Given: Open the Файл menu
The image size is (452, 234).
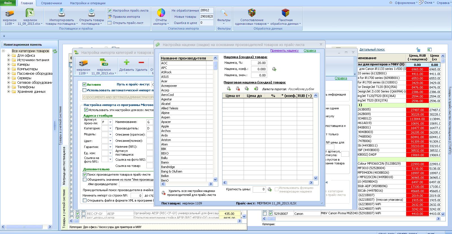Looking at the screenshot, I should [x=8, y=3].
